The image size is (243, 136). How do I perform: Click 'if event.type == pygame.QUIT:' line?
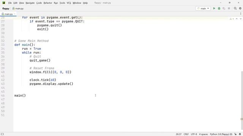57,21
